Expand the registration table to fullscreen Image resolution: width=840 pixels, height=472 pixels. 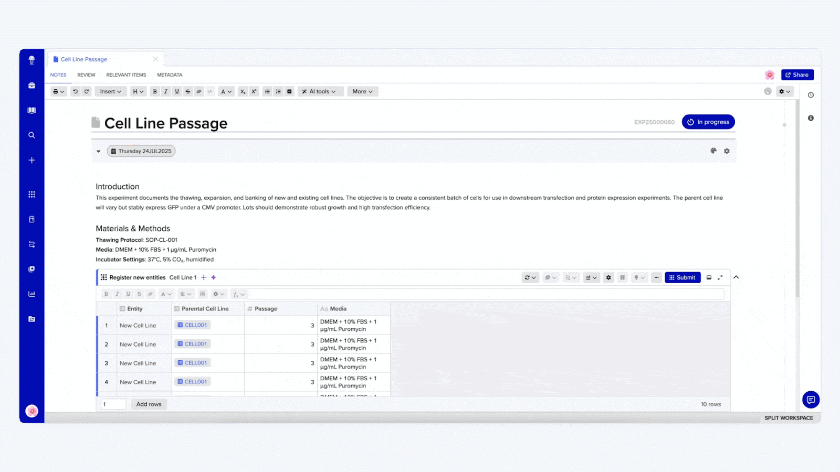coord(720,277)
